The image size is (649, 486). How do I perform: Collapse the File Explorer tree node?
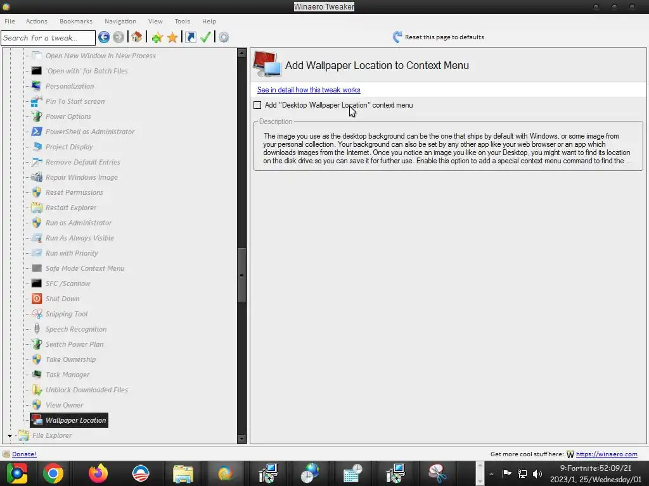pyautogui.click(x=10, y=435)
